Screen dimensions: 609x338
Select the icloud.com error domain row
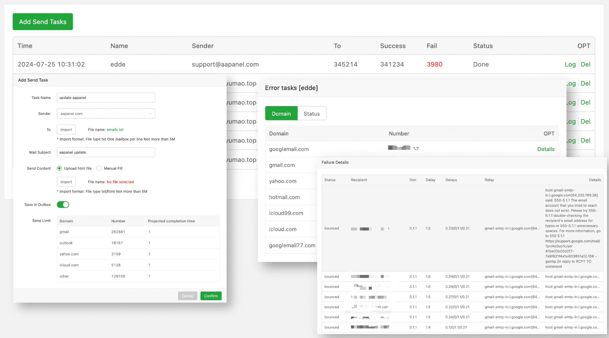click(x=291, y=229)
